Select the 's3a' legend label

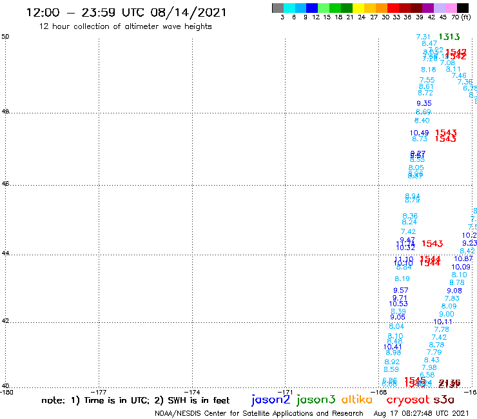(x=443, y=400)
